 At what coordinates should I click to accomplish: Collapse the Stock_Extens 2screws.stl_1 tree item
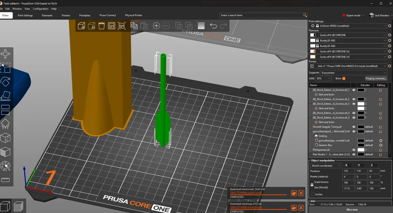click(310, 90)
